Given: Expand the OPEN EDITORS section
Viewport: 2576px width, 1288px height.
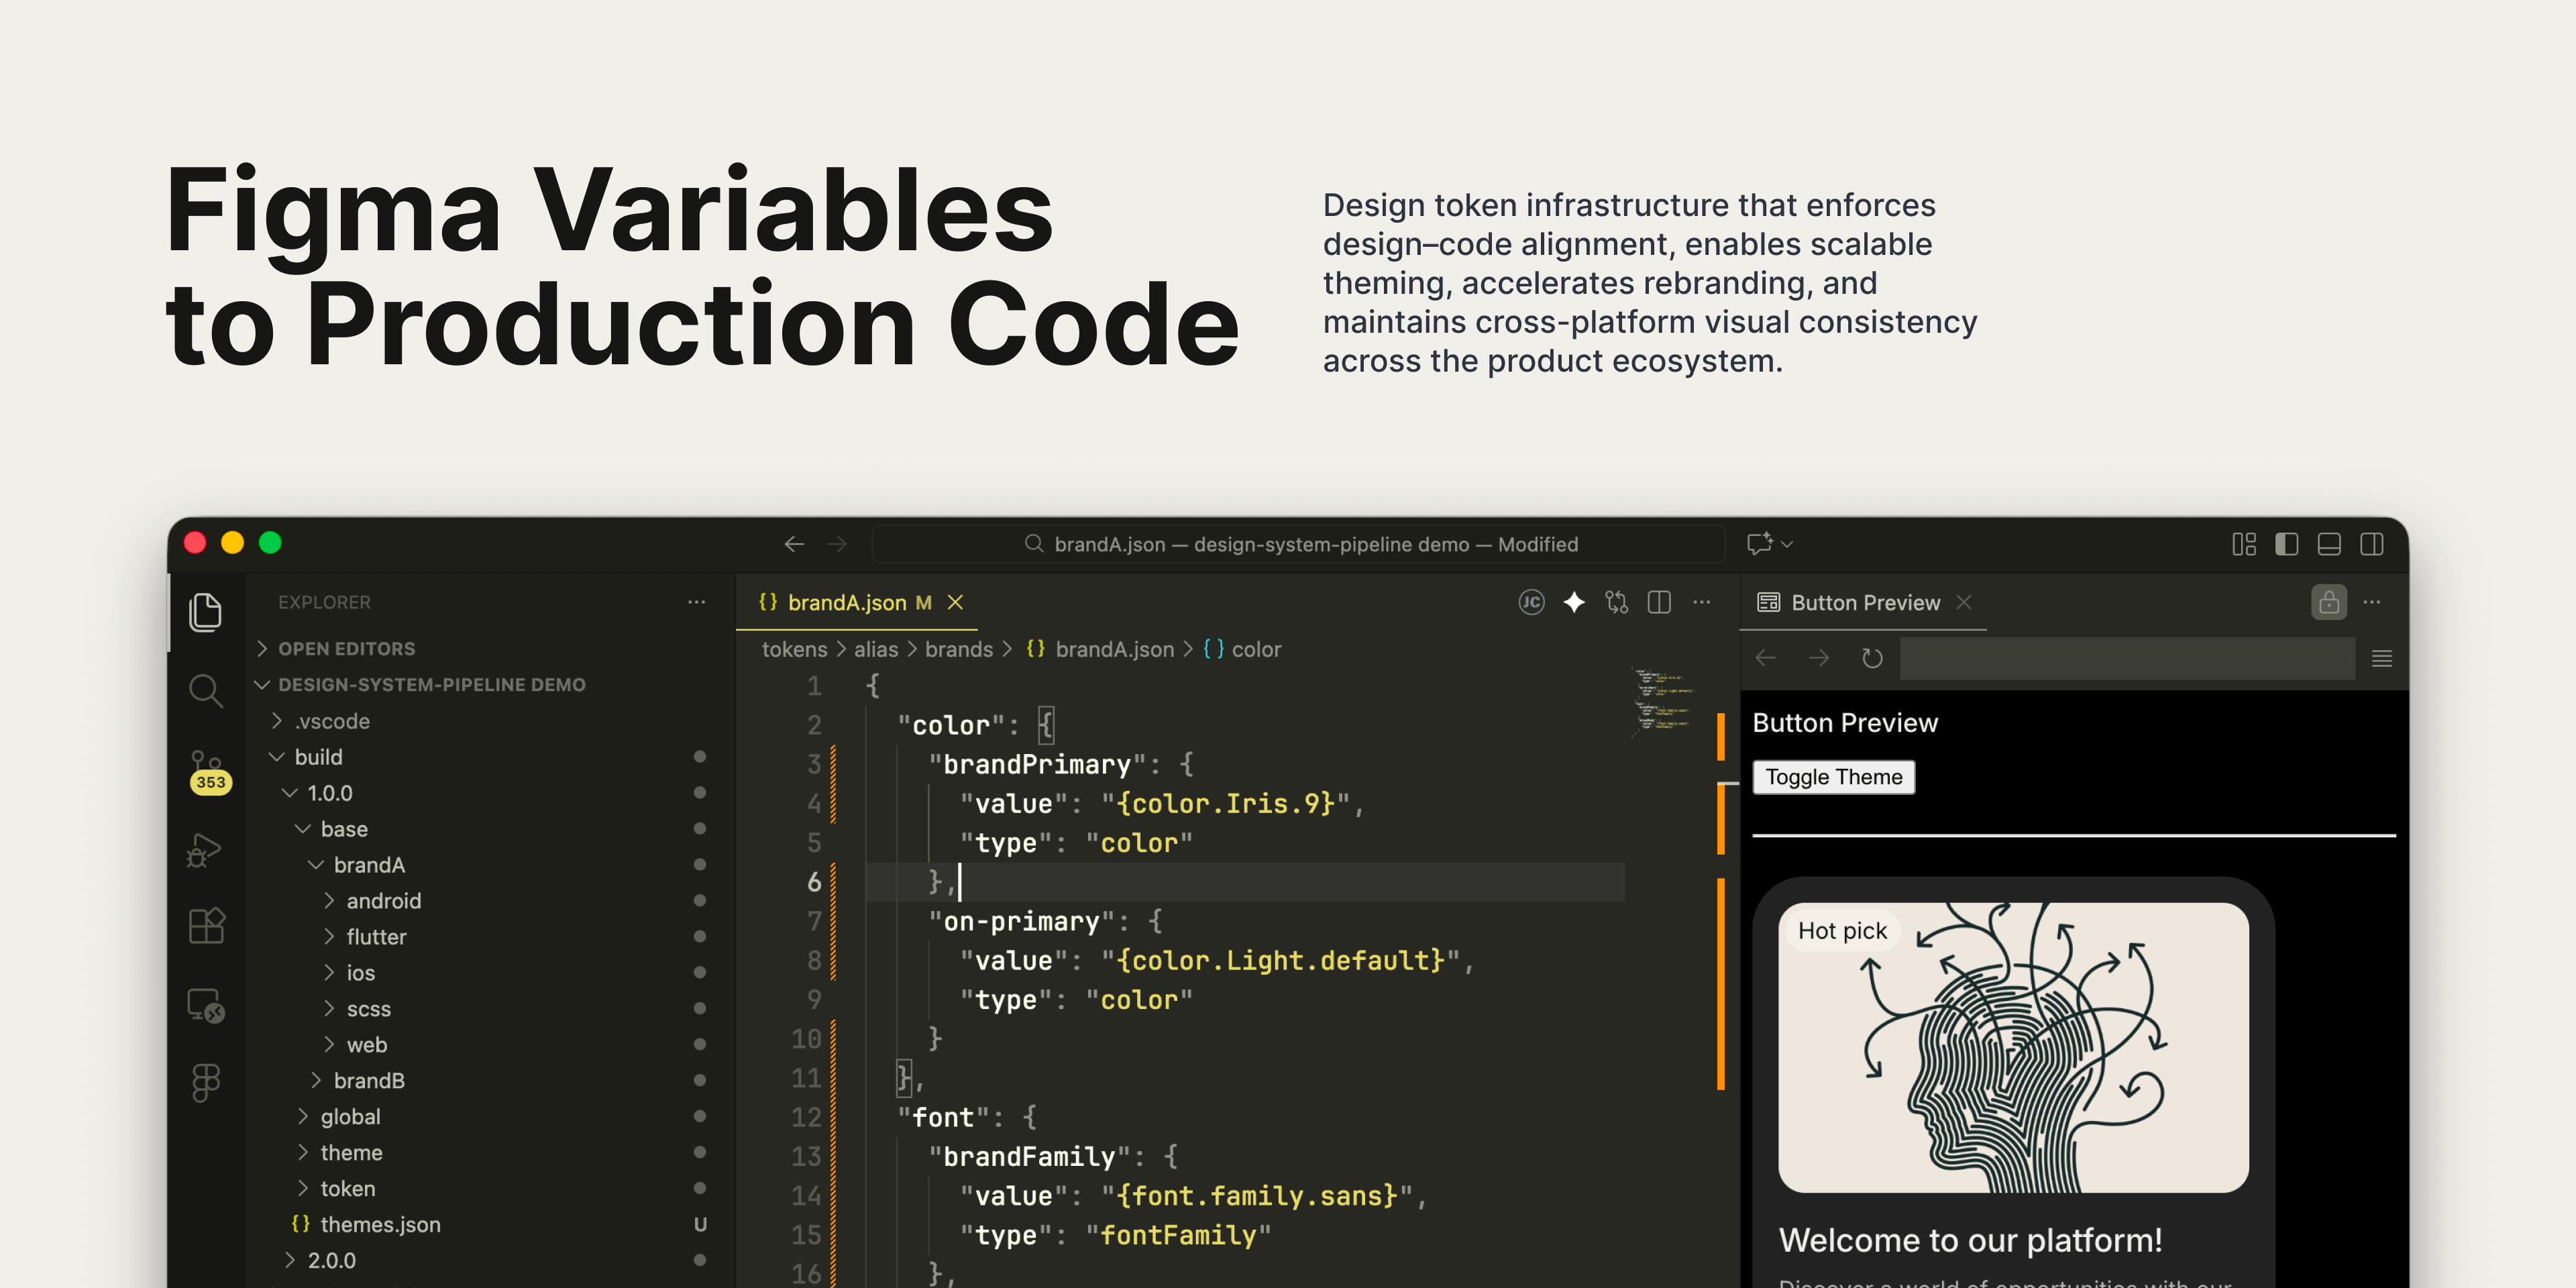Looking at the screenshot, I should [346, 648].
